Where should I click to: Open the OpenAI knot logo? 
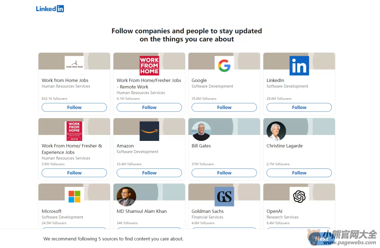click(x=299, y=196)
